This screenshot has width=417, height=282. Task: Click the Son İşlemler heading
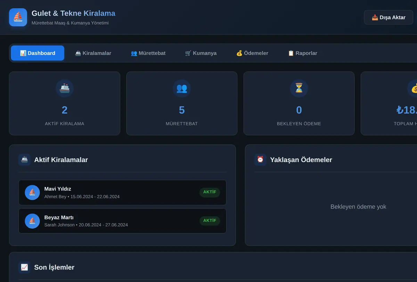54,267
